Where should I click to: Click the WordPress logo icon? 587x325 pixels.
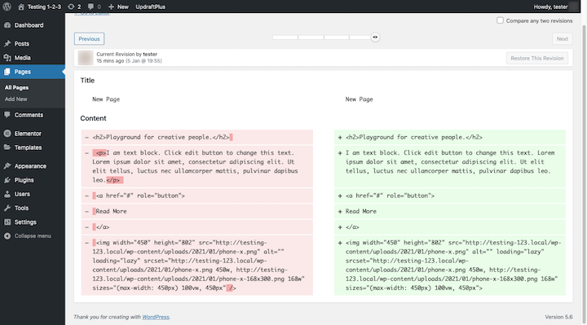point(7,7)
